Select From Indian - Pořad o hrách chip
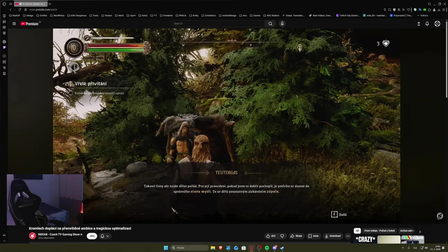Image resolution: width=448 pixels, height=252 pixels. click(379, 231)
